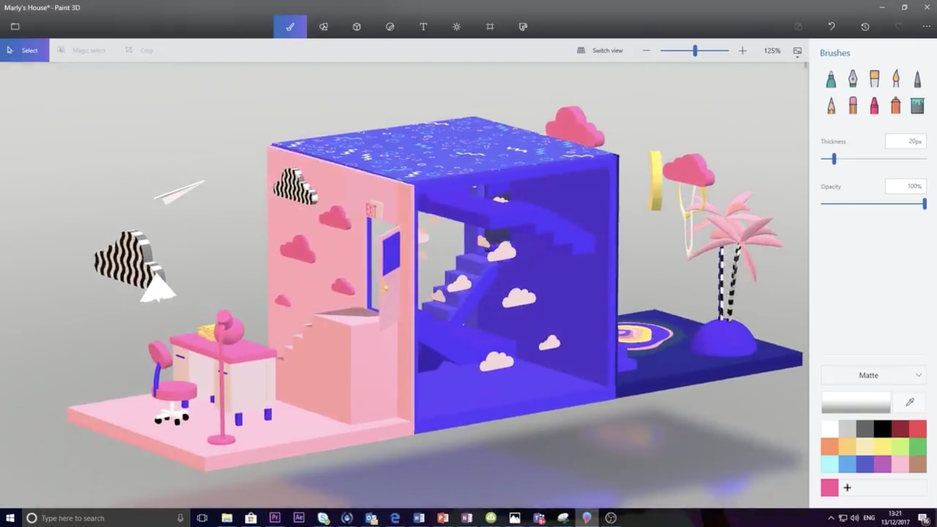Click the Switch view button
This screenshot has width=937, height=527.
600,51
